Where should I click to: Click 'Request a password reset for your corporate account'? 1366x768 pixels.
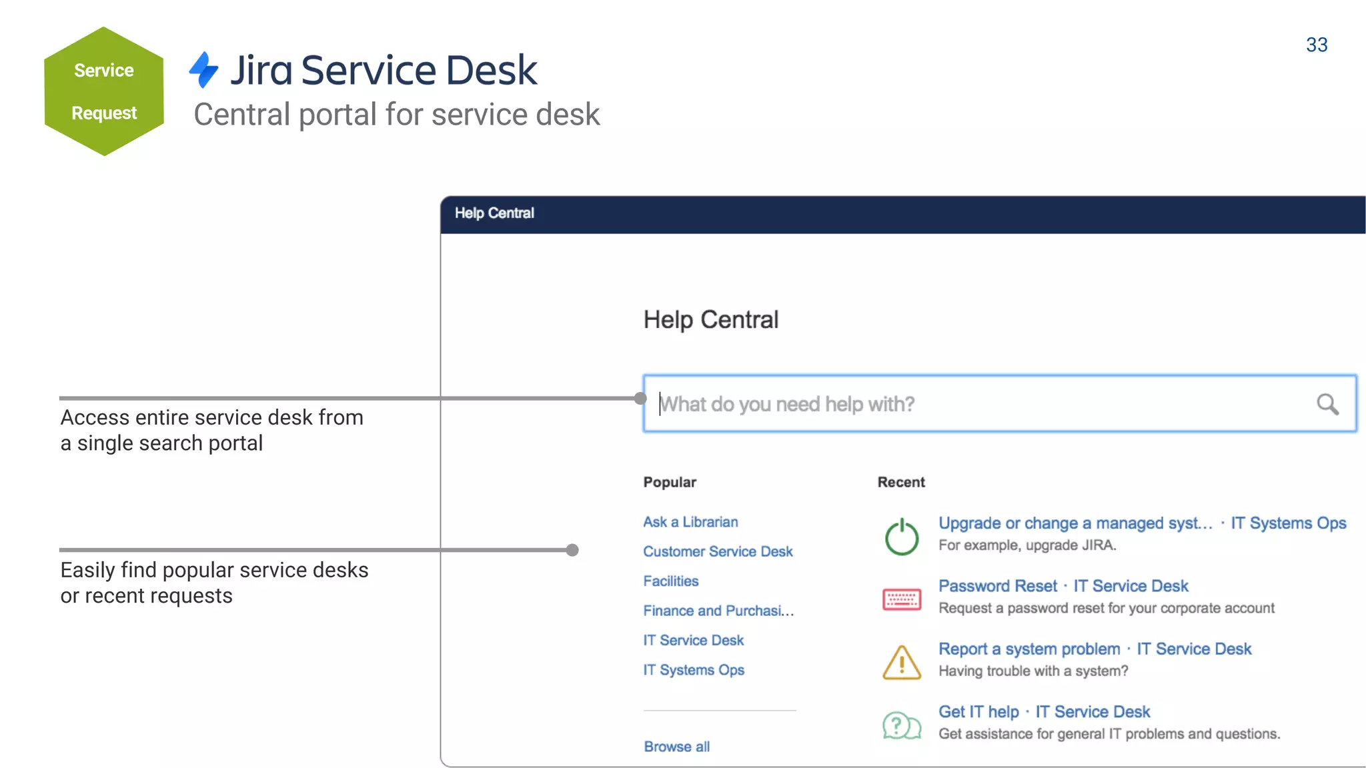[x=1107, y=608]
